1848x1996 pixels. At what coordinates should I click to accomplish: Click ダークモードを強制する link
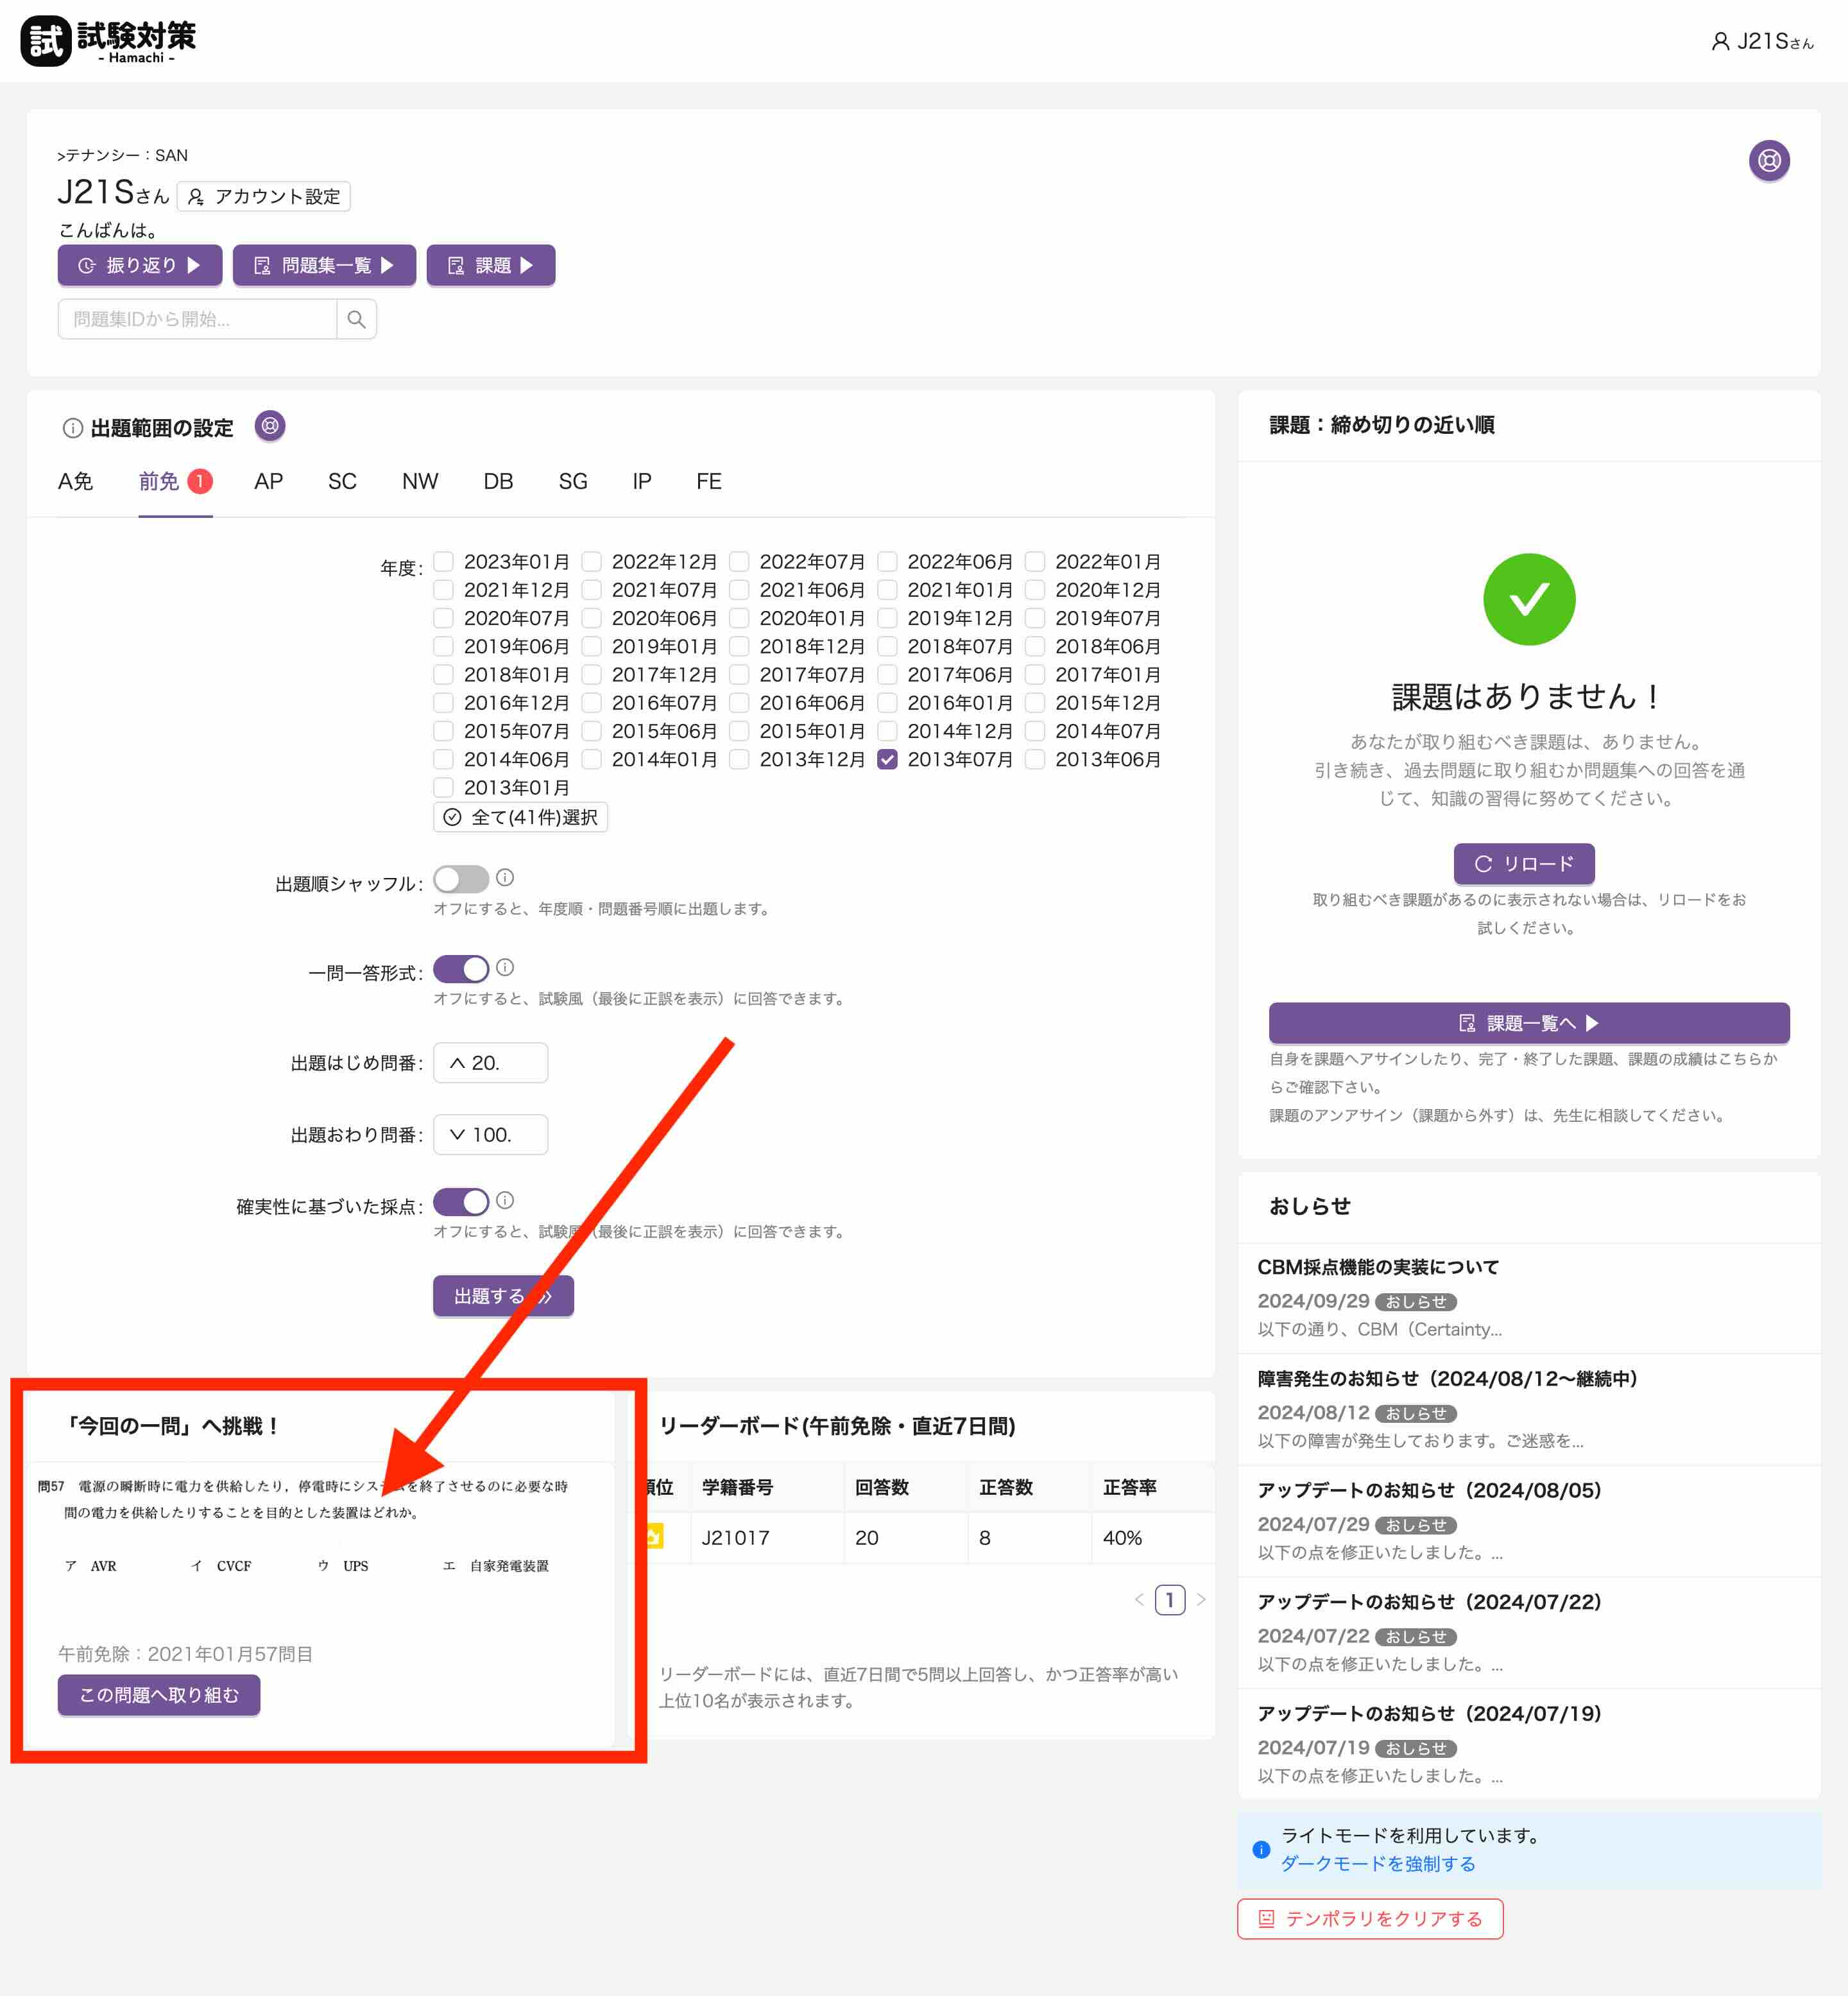click(x=1377, y=1864)
